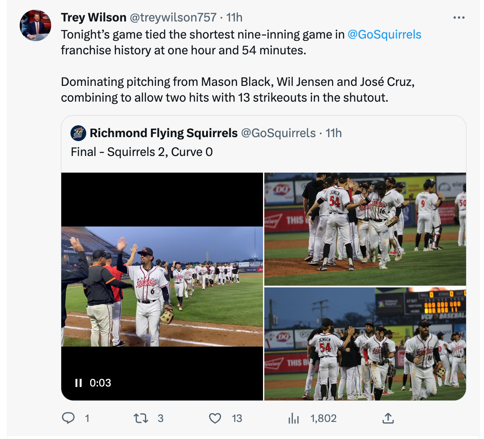Open the @treywilson757 handle link

click(x=173, y=18)
